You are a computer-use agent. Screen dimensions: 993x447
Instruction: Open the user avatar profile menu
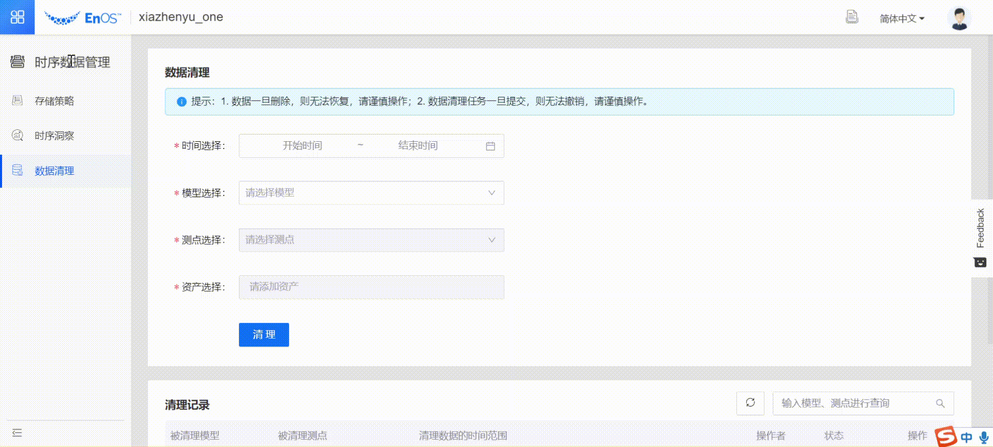(x=959, y=18)
